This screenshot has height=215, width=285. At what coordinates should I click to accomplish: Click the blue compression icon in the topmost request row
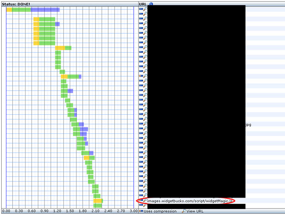tap(141, 9)
